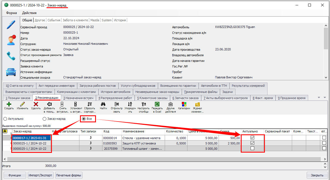The image size is (330, 180).
Task: Select the Актуально radio button
Action: [5, 119]
